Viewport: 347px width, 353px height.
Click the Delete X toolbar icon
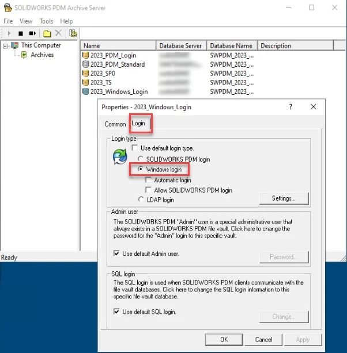click(x=58, y=33)
